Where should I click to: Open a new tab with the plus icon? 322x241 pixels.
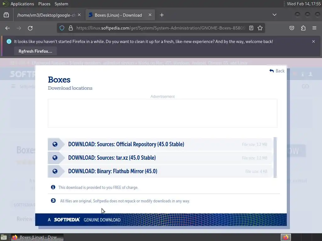[162, 15]
